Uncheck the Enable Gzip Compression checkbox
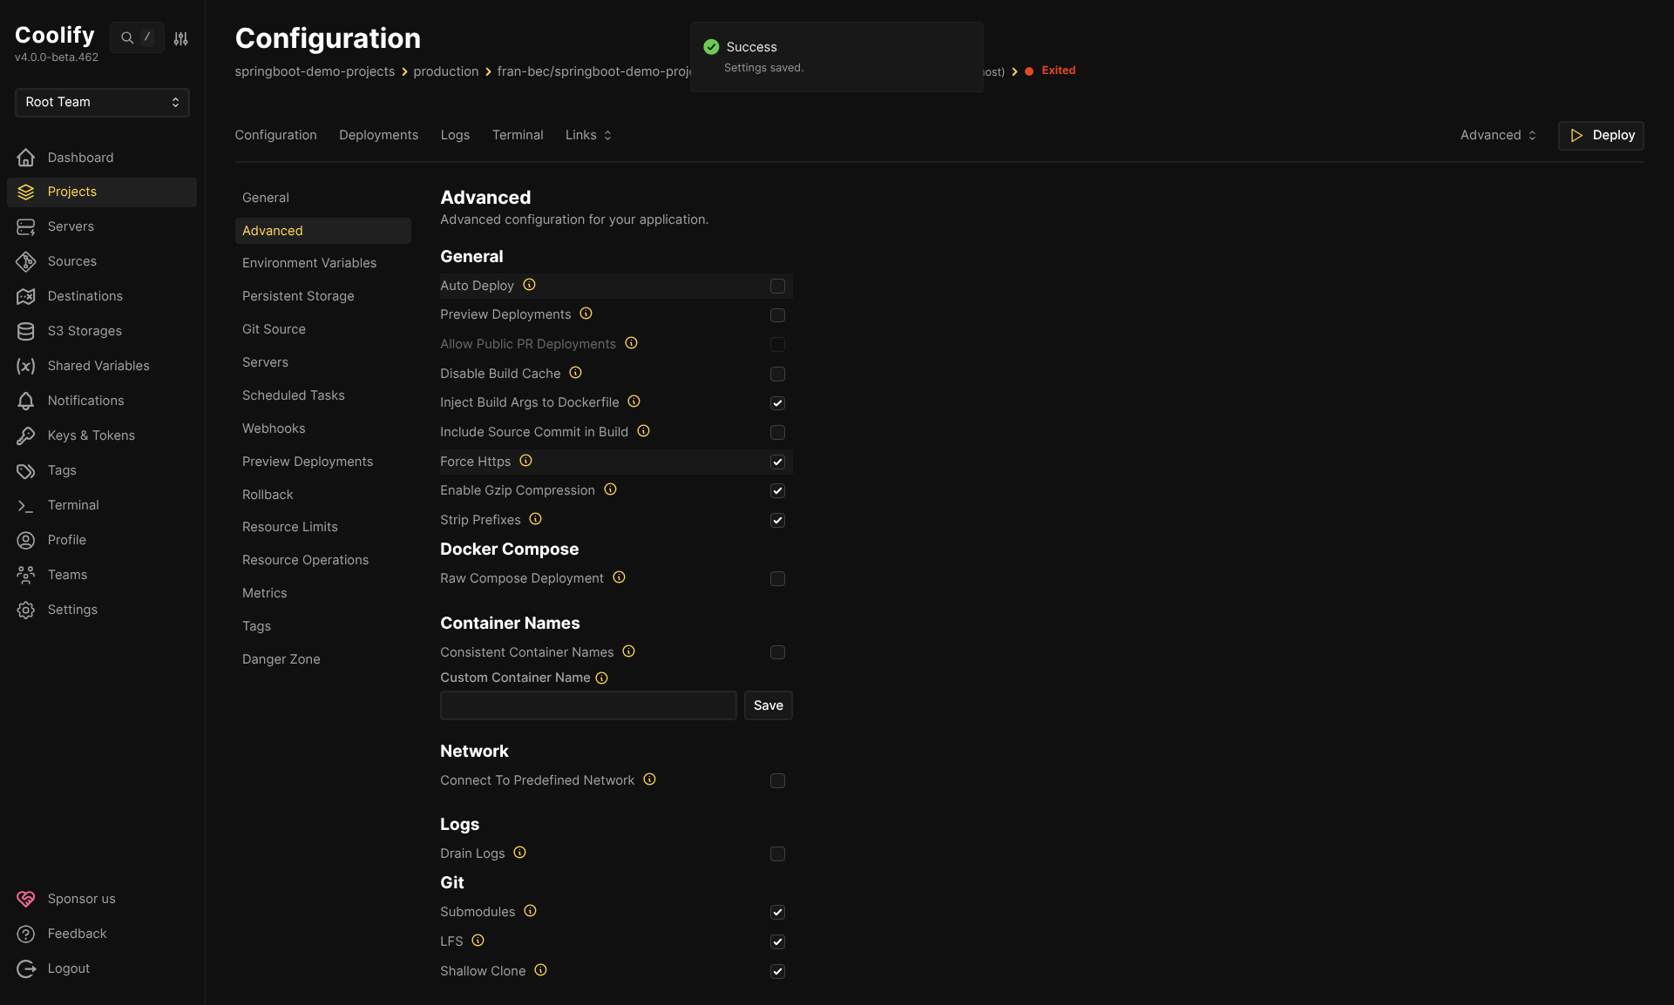The image size is (1674, 1005). [777, 491]
